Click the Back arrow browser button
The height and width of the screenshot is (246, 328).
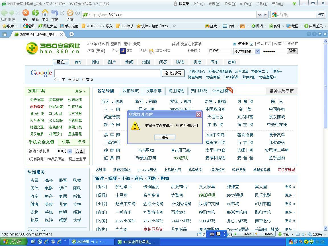(x=4, y=13)
